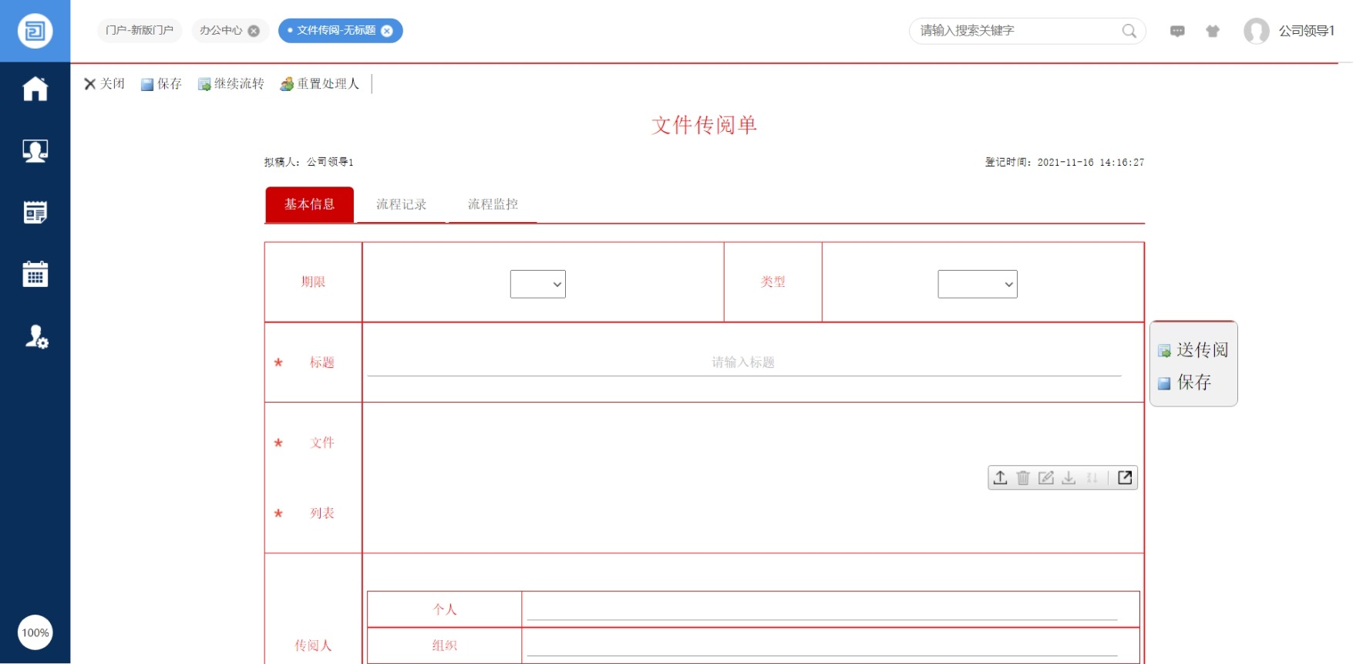The width and height of the screenshot is (1353, 664).
Task: Open the user settings sidebar icon
Action: [36, 336]
